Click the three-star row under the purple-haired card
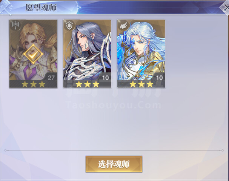 click(x=87, y=84)
